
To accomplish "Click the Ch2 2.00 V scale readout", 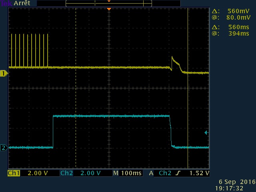I will click(x=90, y=173).
